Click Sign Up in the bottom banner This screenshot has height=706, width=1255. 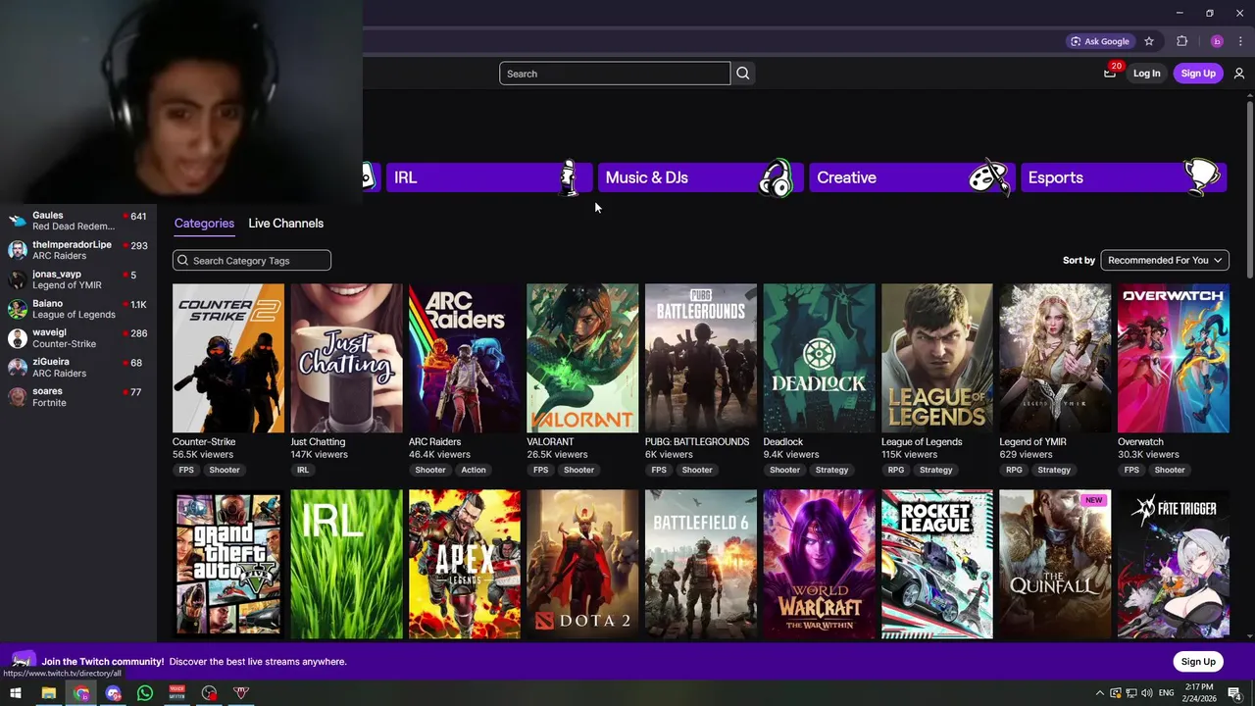(1198, 662)
